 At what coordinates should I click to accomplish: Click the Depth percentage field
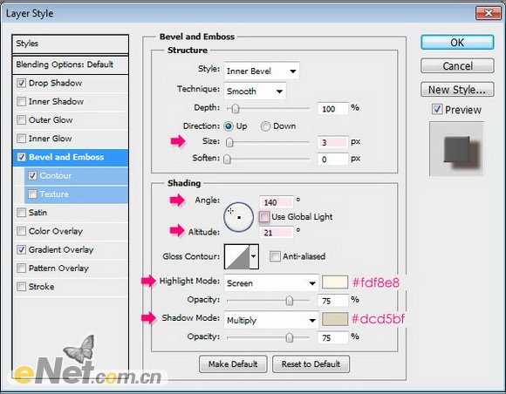(x=333, y=109)
